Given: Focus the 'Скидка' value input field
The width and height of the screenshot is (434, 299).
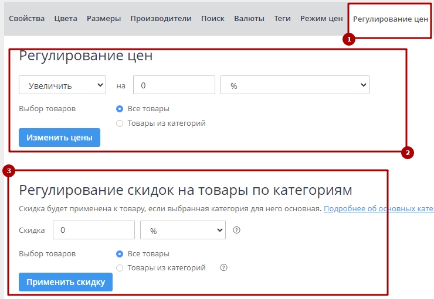Looking at the screenshot, I should [x=94, y=231].
